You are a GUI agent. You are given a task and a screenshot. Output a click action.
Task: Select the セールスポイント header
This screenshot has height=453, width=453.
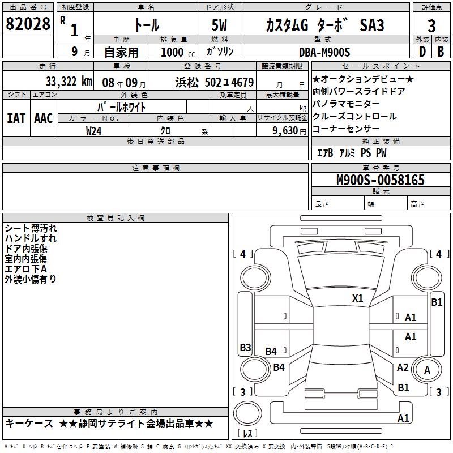click(381, 66)
